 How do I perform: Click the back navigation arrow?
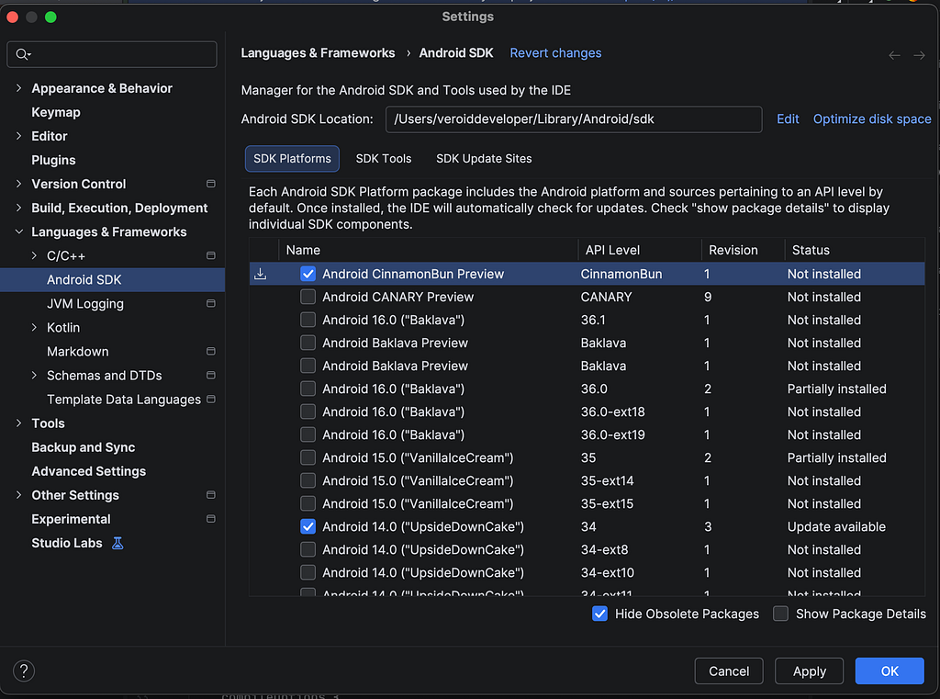click(894, 55)
